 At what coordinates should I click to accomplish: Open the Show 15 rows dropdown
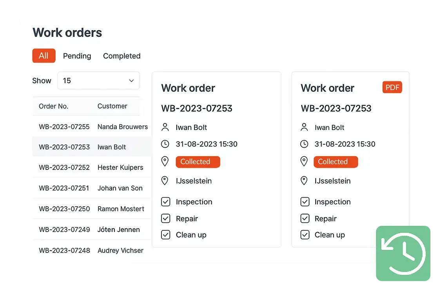pyautogui.click(x=98, y=81)
